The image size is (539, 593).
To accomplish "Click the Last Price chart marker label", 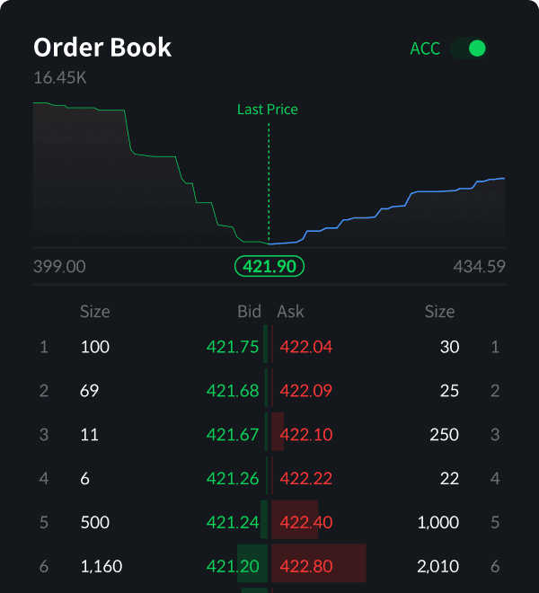I will 268,110.
